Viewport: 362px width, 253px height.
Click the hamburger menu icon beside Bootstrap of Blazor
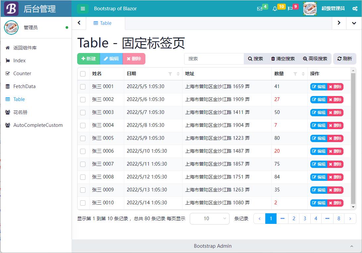point(82,9)
